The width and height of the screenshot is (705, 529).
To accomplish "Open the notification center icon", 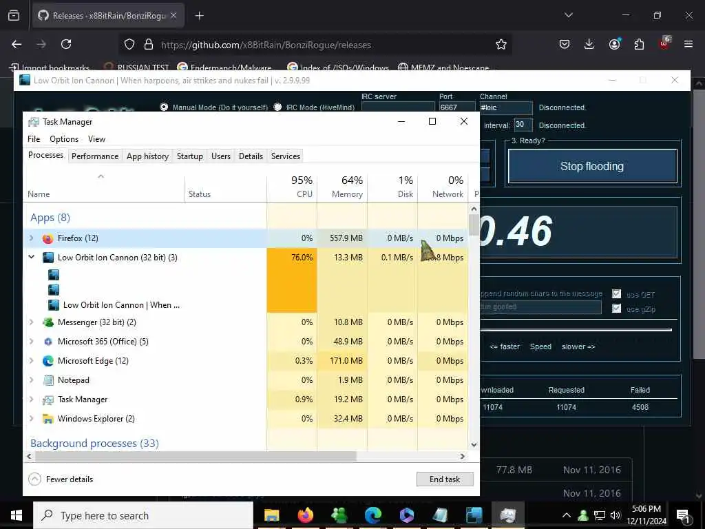I will (x=683, y=515).
